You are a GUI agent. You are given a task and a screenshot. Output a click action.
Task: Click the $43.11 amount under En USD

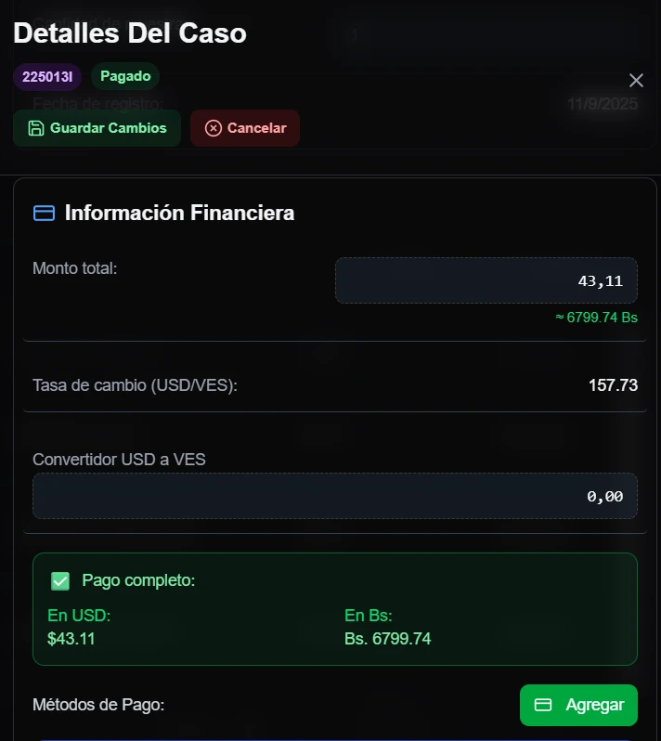(71, 638)
